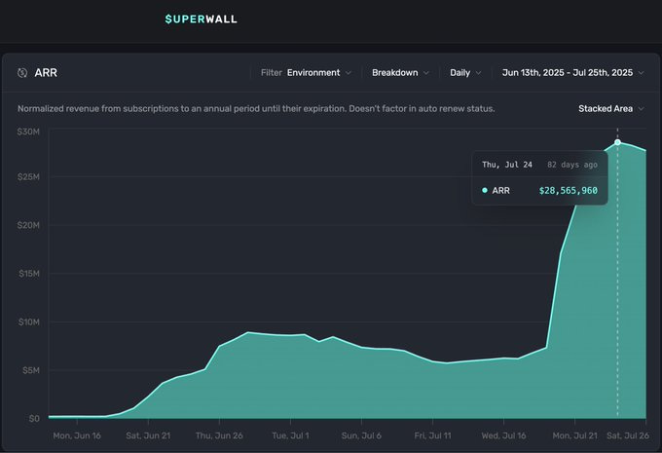The height and width of the screenshot is (453, 662).
Task: Click the $0 y-axis label
Action: pyautogui.click(x=34, y=419)
